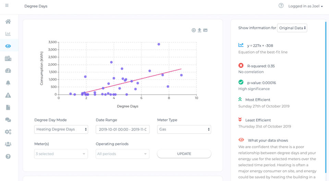The image size is (329, 181).
Task: Click the help icon near Logged in
Action: [x=281, y=6]
